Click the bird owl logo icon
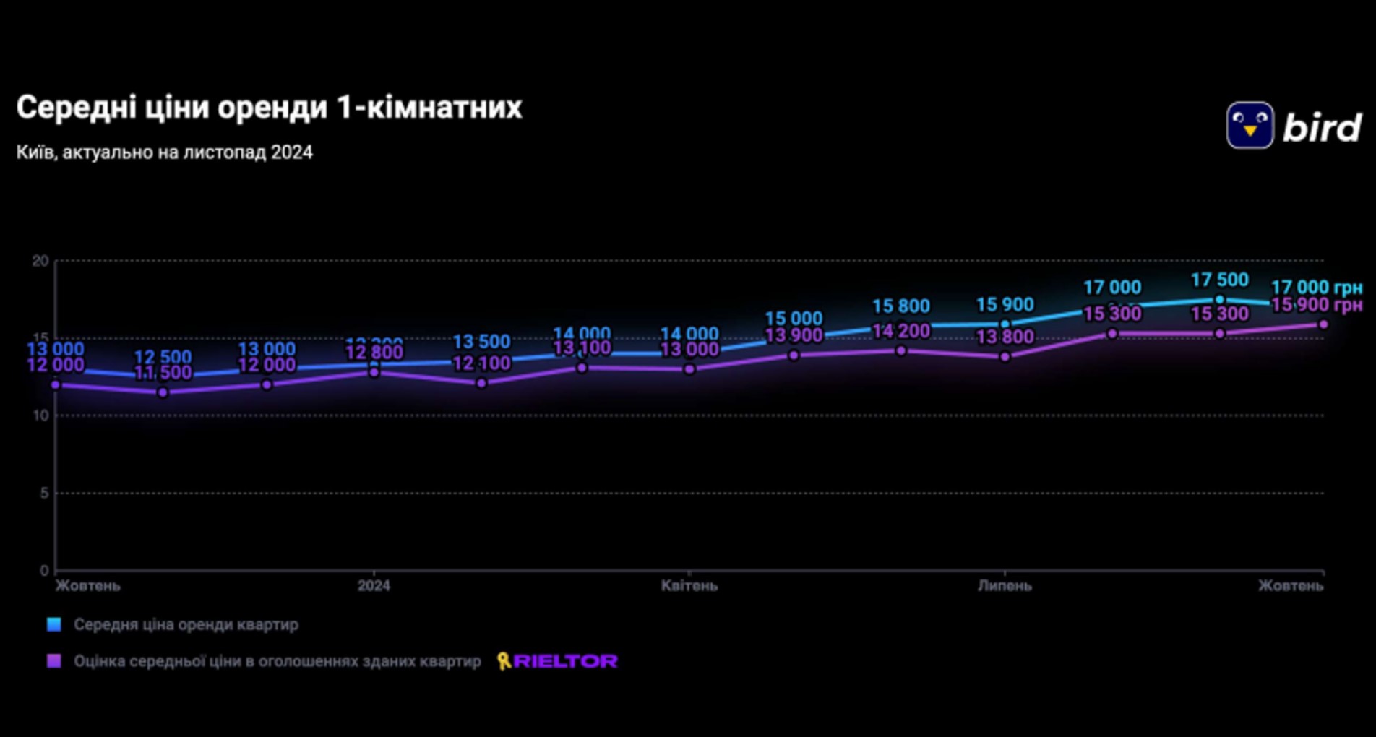Screen dimensions: 1376x737 1250,125
